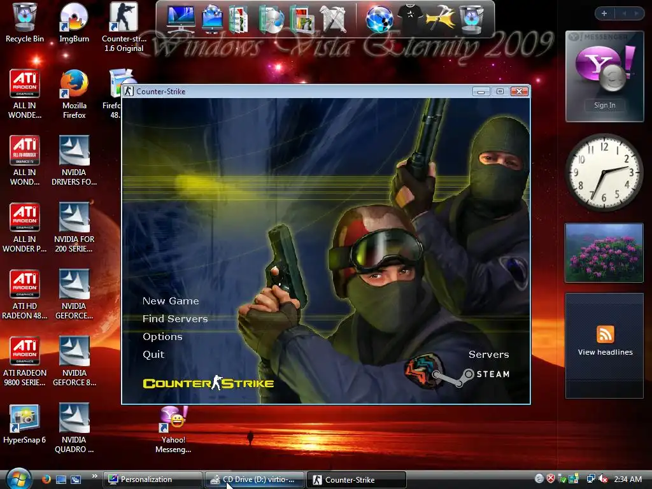Open the ATI HD RADEON 48... icon
Viewport: 652px width, 489px height.
point(25,295)
